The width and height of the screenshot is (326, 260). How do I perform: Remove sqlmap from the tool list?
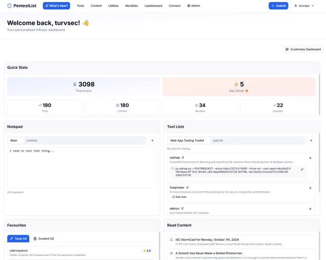pos(310,158)
